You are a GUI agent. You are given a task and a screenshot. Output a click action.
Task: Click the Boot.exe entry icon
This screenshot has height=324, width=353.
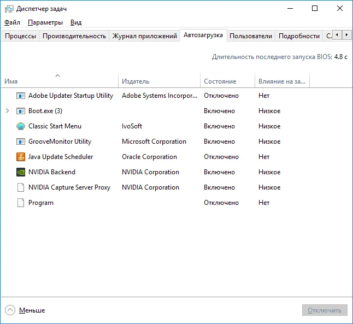pos(21,111)
